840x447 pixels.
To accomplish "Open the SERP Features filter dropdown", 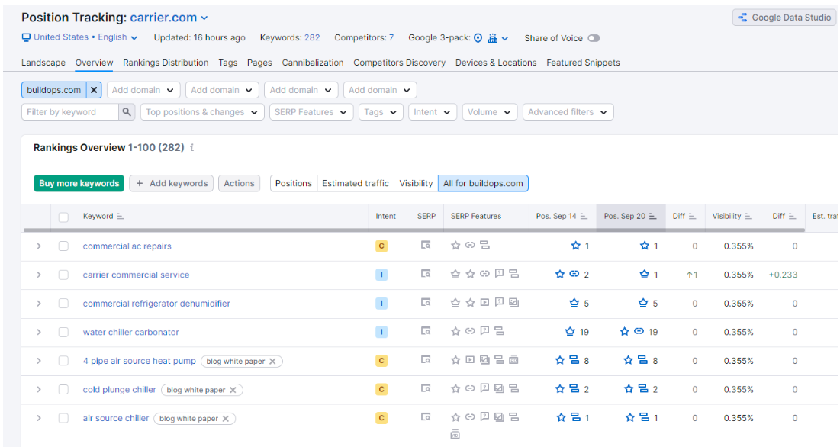I will 311,112.
